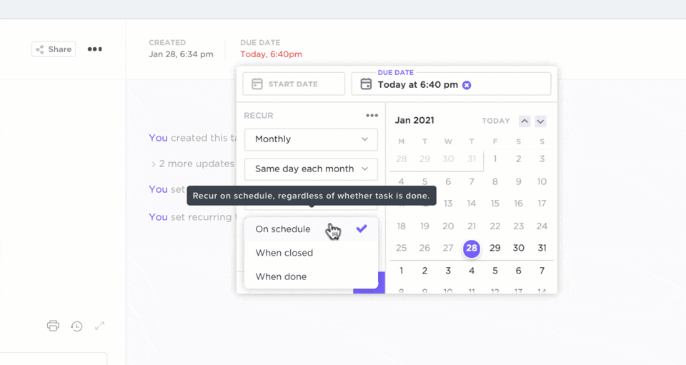The image size is (686, 365).
Task: Select the On schedule option
Action: 283,229
